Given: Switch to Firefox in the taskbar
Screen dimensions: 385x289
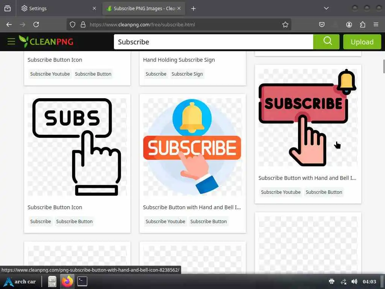Looking at the screenshot, I should [x=67, y=281].
